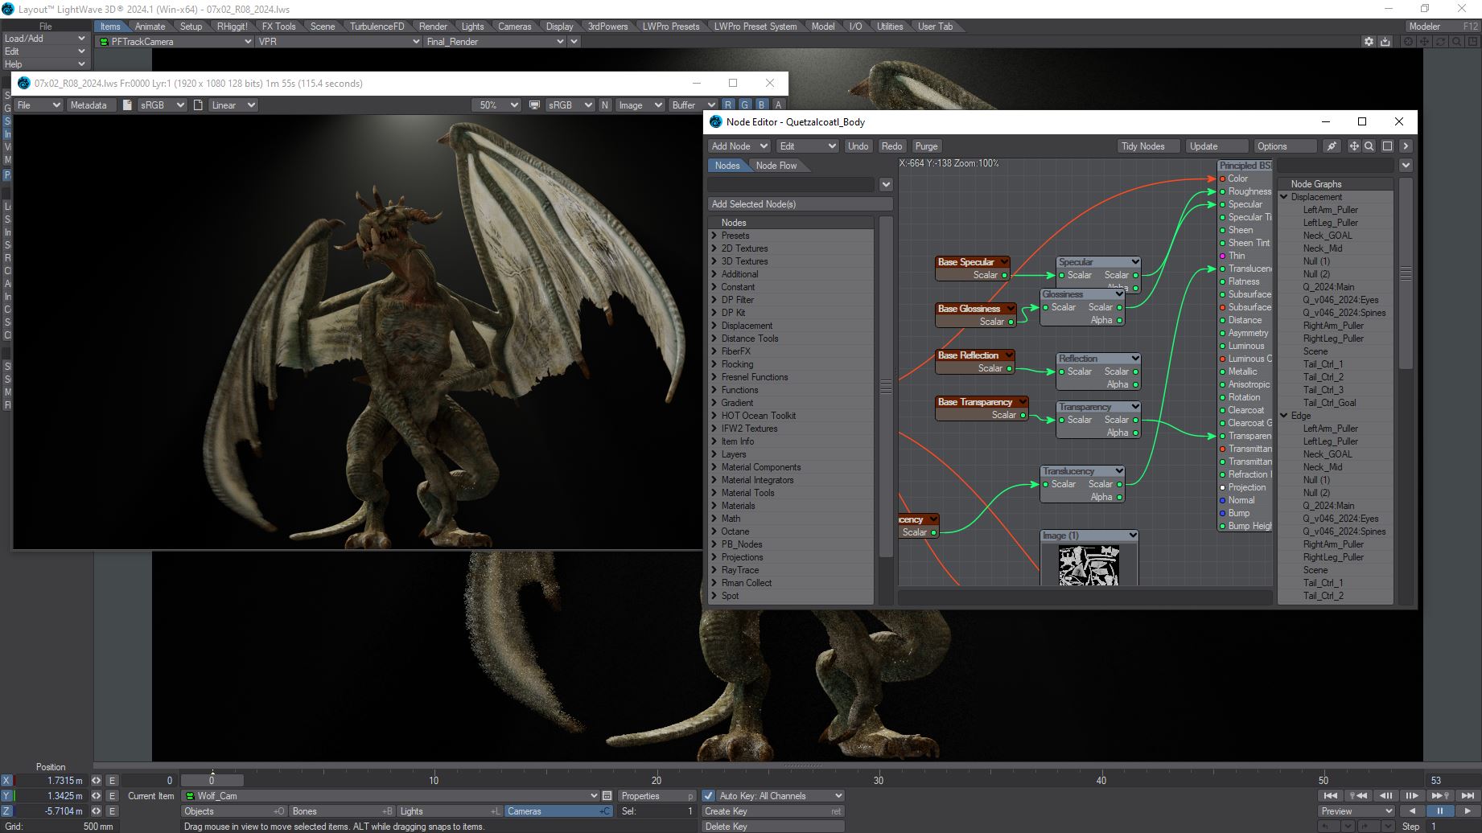Viewport: 1482px width, 833px height.
Task: Click the Tidy Nodes button
Action: [x=1142, y=146]
